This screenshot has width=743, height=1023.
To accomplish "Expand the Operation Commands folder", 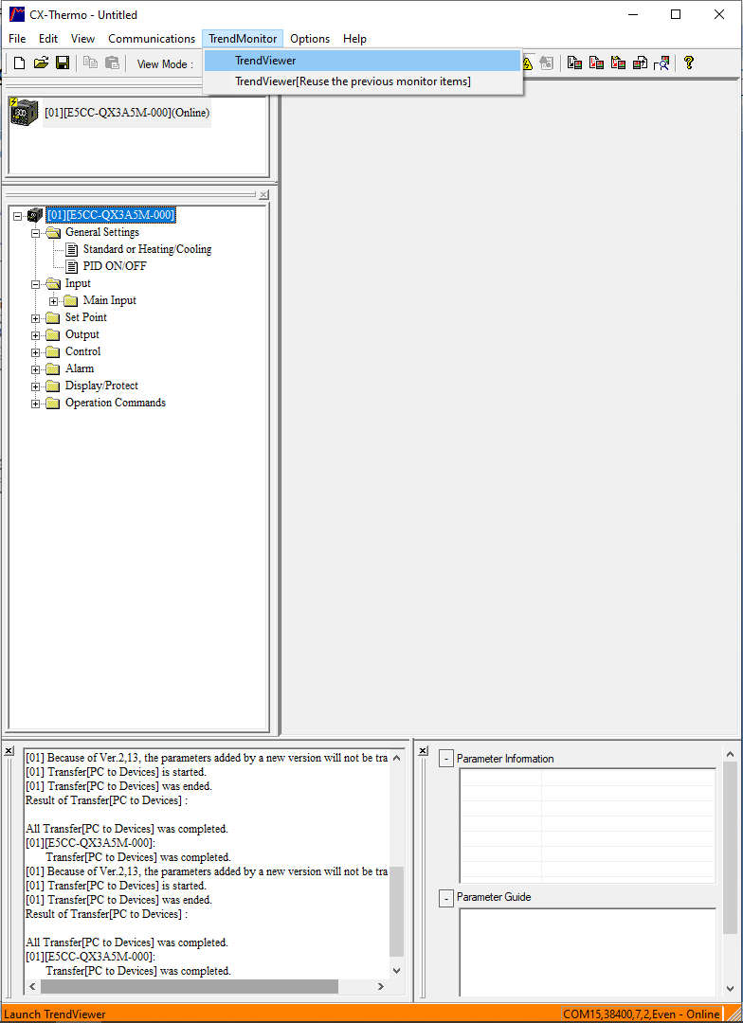I will [36, 404].
